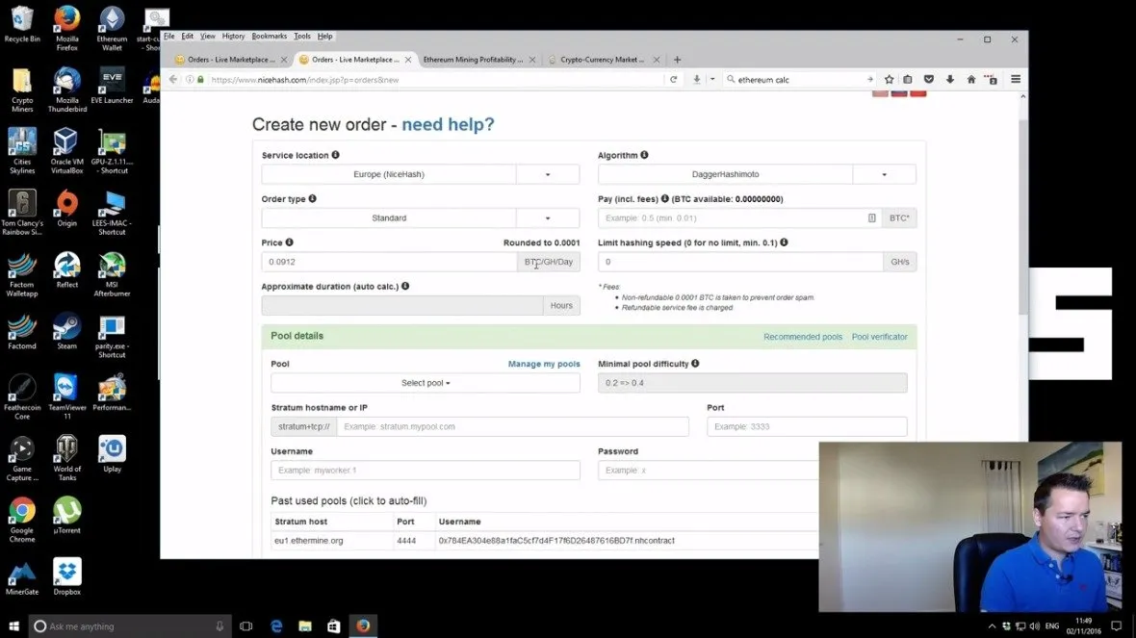Click Pay (incl. fees) input field
This screenshot has width=1136, height=638.
[739, 218]
